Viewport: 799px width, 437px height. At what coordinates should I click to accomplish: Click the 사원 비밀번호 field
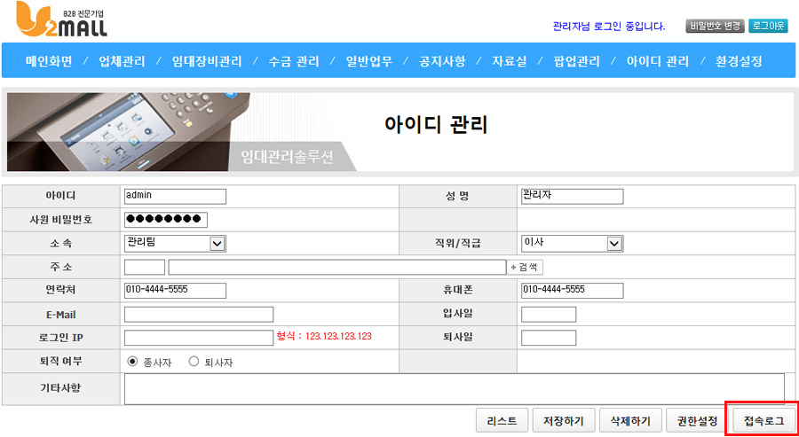[166, 220]
